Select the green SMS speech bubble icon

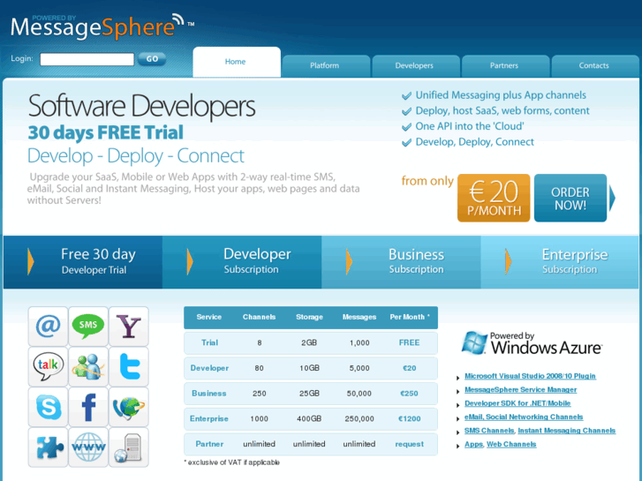[x=88, y=327]
